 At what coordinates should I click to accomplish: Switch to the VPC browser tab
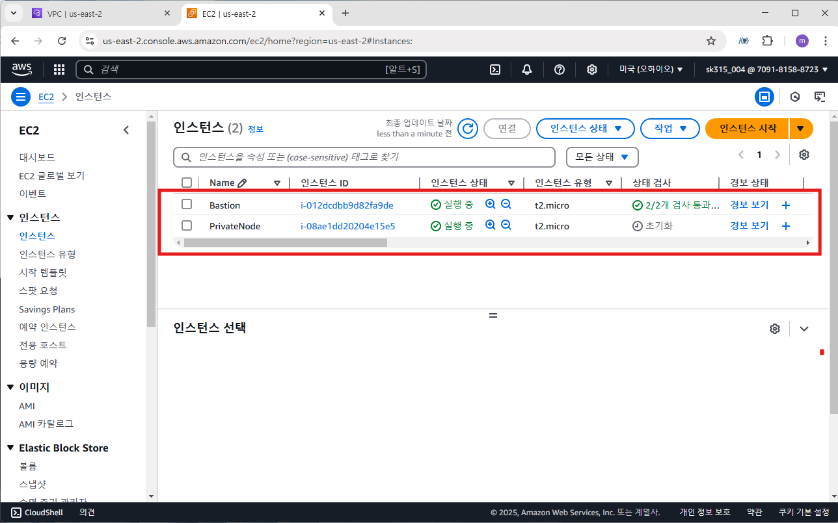pos(101,13)
